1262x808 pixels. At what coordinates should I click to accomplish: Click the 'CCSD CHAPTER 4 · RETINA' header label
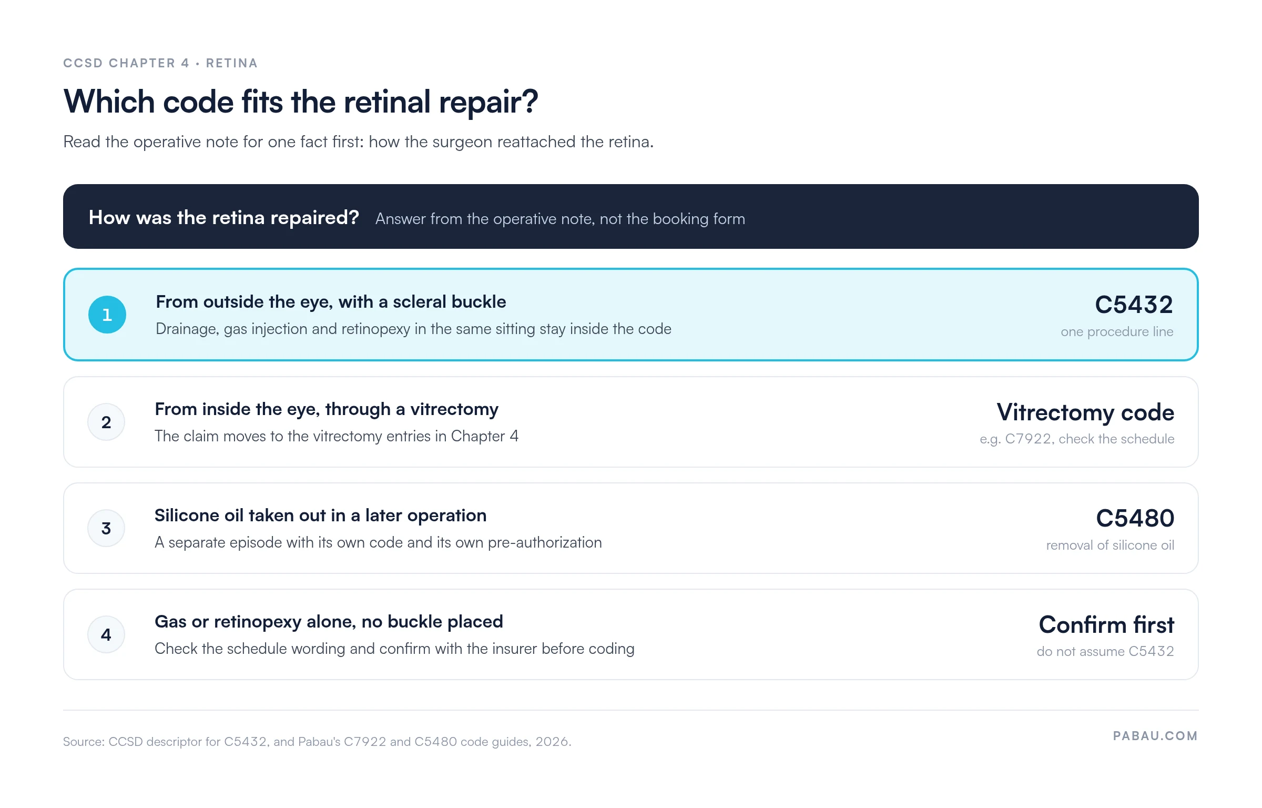pyautogui.click(x=160, y=63)
